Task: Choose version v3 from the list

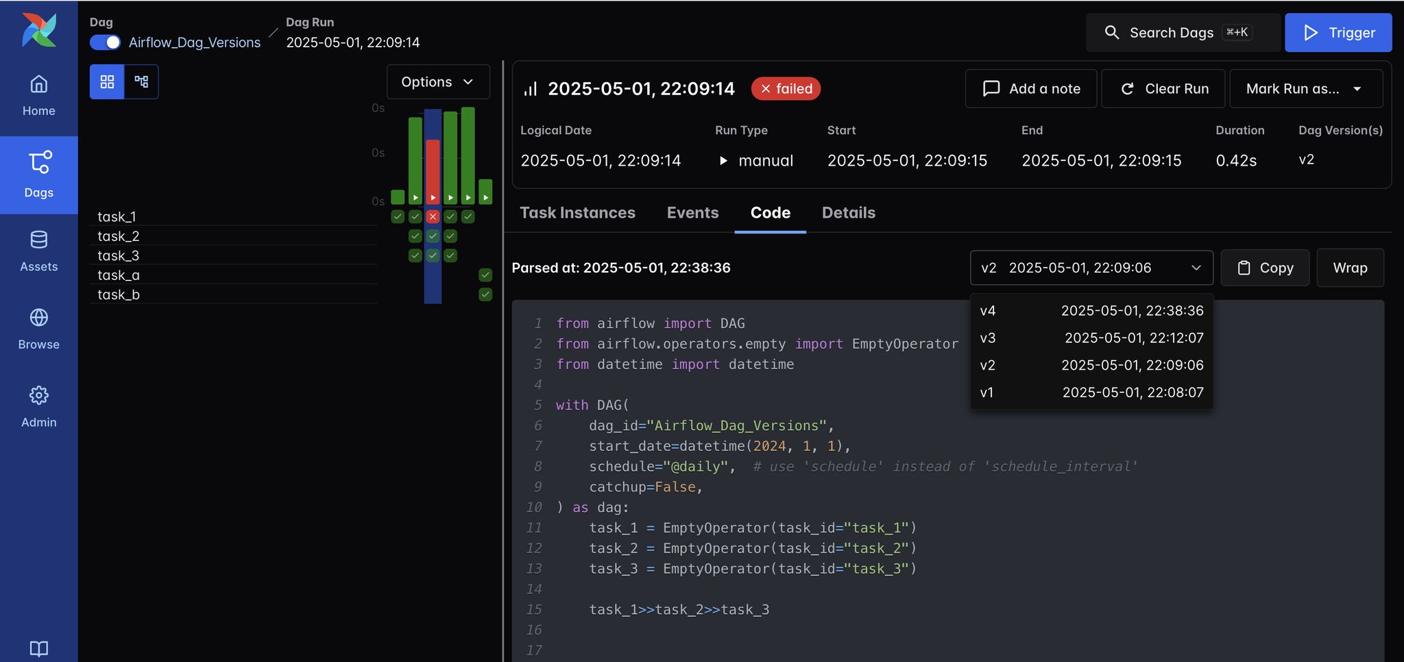Action: 1091,338
